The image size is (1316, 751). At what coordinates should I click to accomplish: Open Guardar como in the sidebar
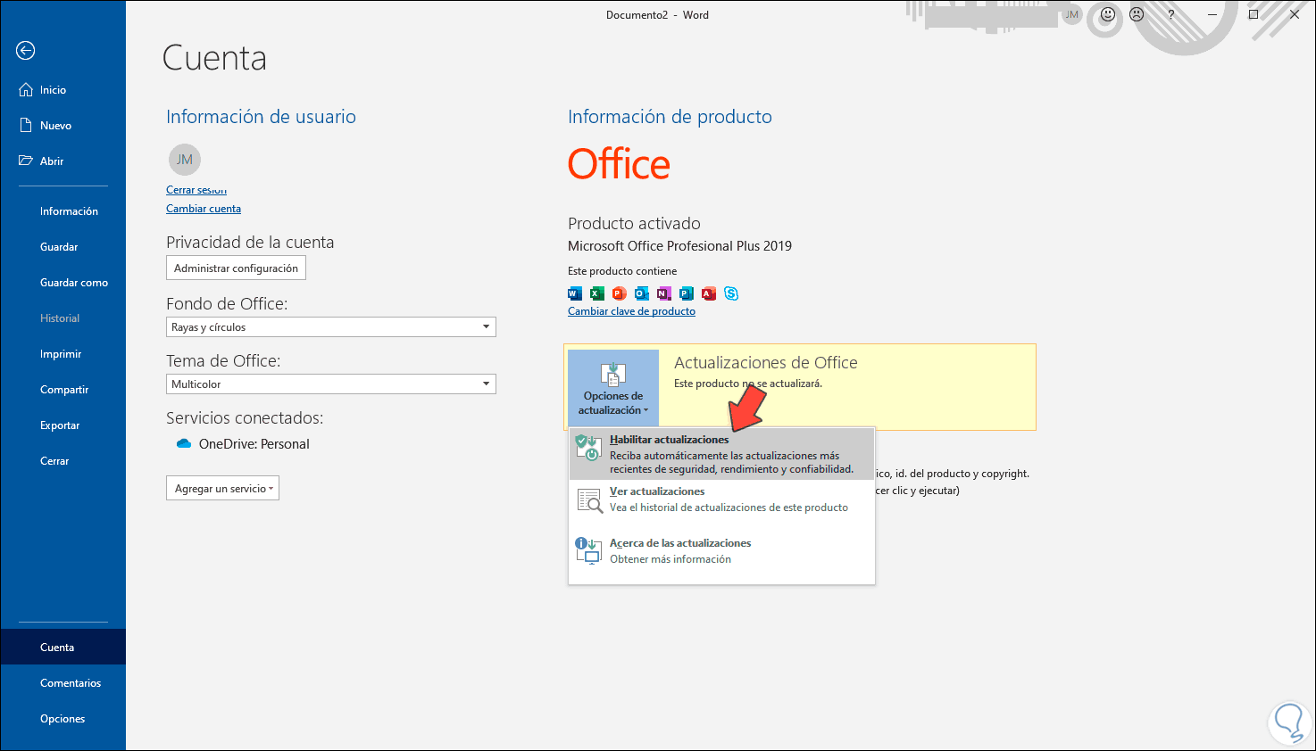pos(63,283)
